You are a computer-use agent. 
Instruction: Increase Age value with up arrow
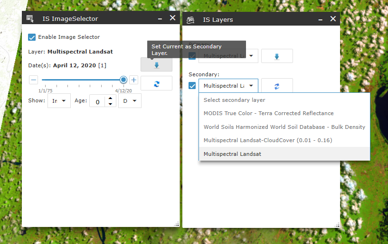coord(110,98)
